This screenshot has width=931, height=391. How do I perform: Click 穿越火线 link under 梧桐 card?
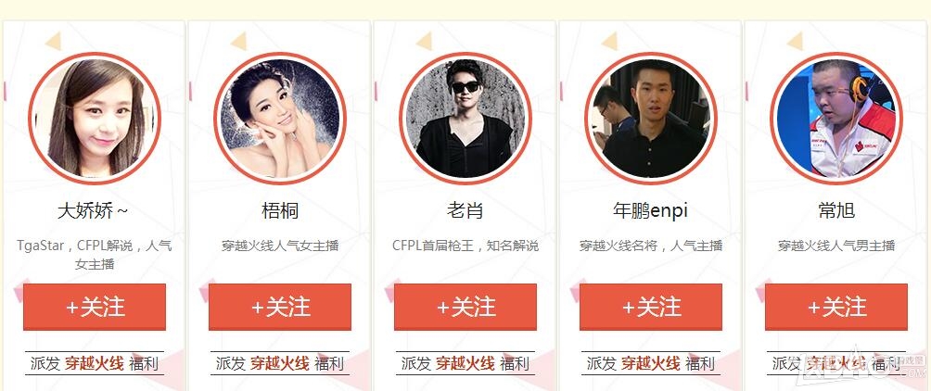point(280,363)
